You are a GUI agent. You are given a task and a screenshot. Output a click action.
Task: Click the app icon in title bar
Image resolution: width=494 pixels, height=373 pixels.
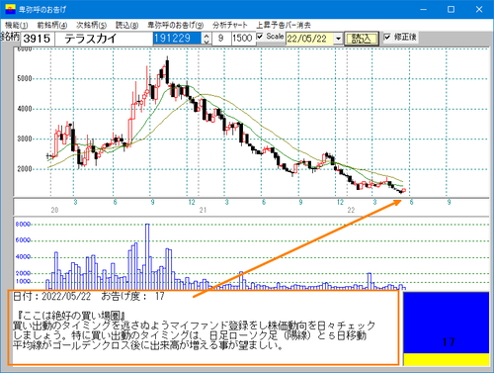pyautogui.click(x=10, y=9)
